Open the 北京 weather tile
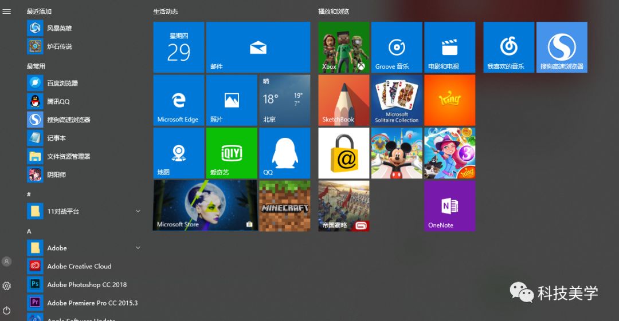This screenshot has width=619, height=321. click(285, 100)
